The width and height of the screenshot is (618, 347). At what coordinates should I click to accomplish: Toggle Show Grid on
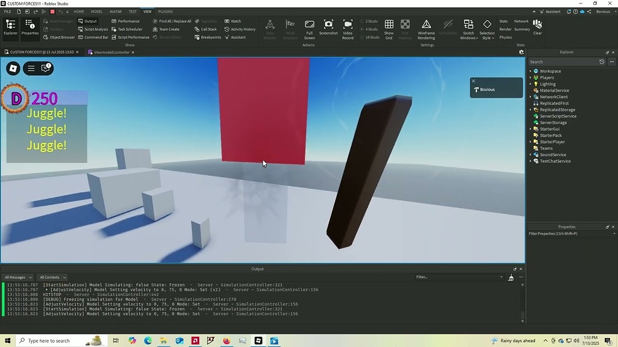[388, 28]
